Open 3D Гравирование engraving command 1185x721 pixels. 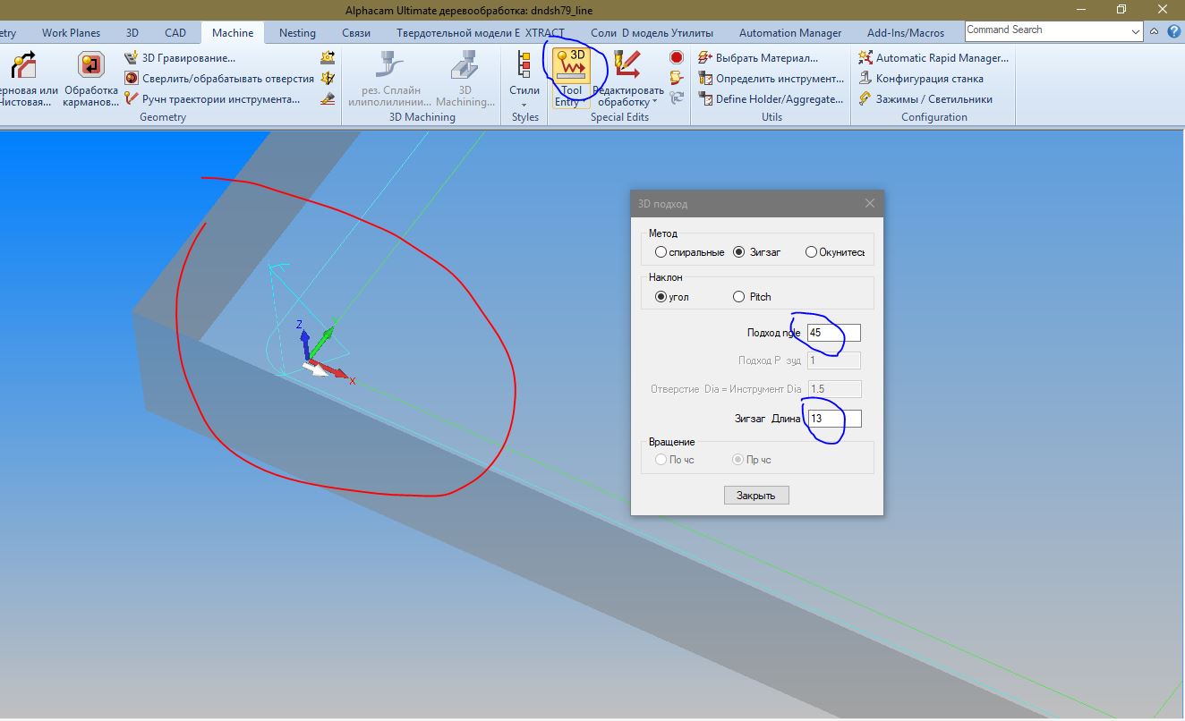pos(180,58)
